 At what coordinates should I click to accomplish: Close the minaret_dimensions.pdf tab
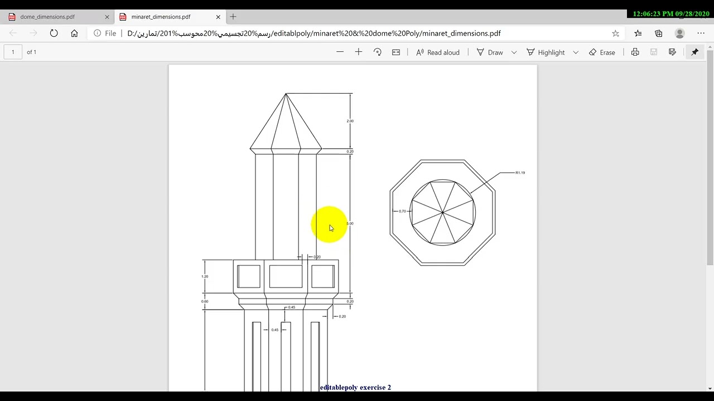[x=218, y=17]
